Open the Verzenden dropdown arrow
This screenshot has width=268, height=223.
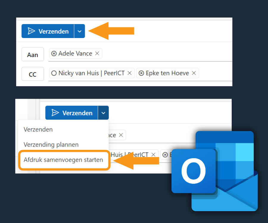79,31
